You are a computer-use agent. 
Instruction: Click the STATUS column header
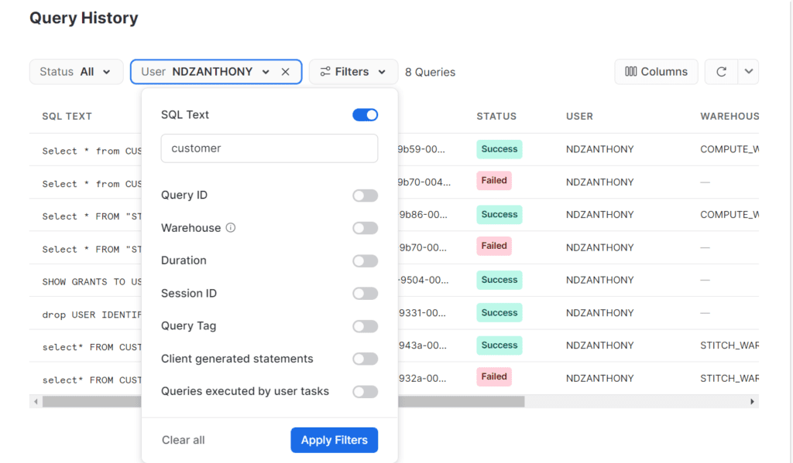click(496, 116)
